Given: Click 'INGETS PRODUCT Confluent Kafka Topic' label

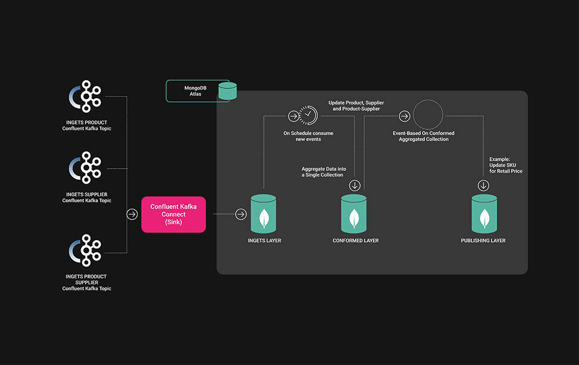Looking at the screenshot, I should coord(87,125).
